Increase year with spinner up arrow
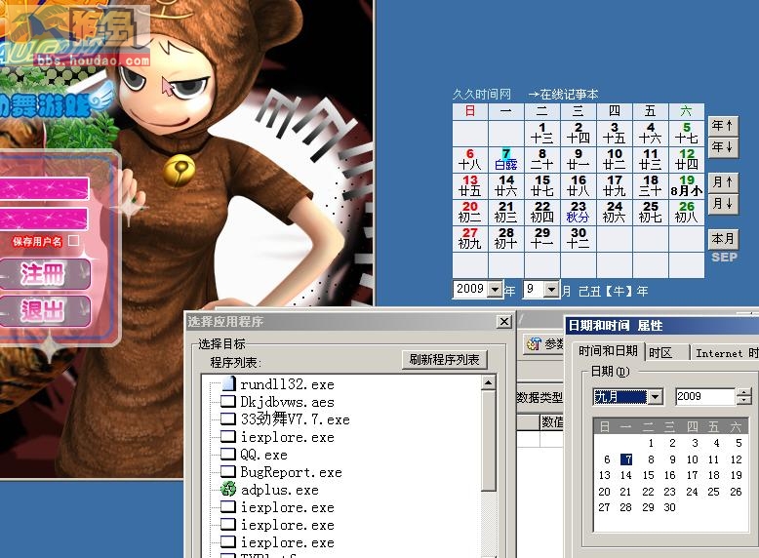 (743, 392)
